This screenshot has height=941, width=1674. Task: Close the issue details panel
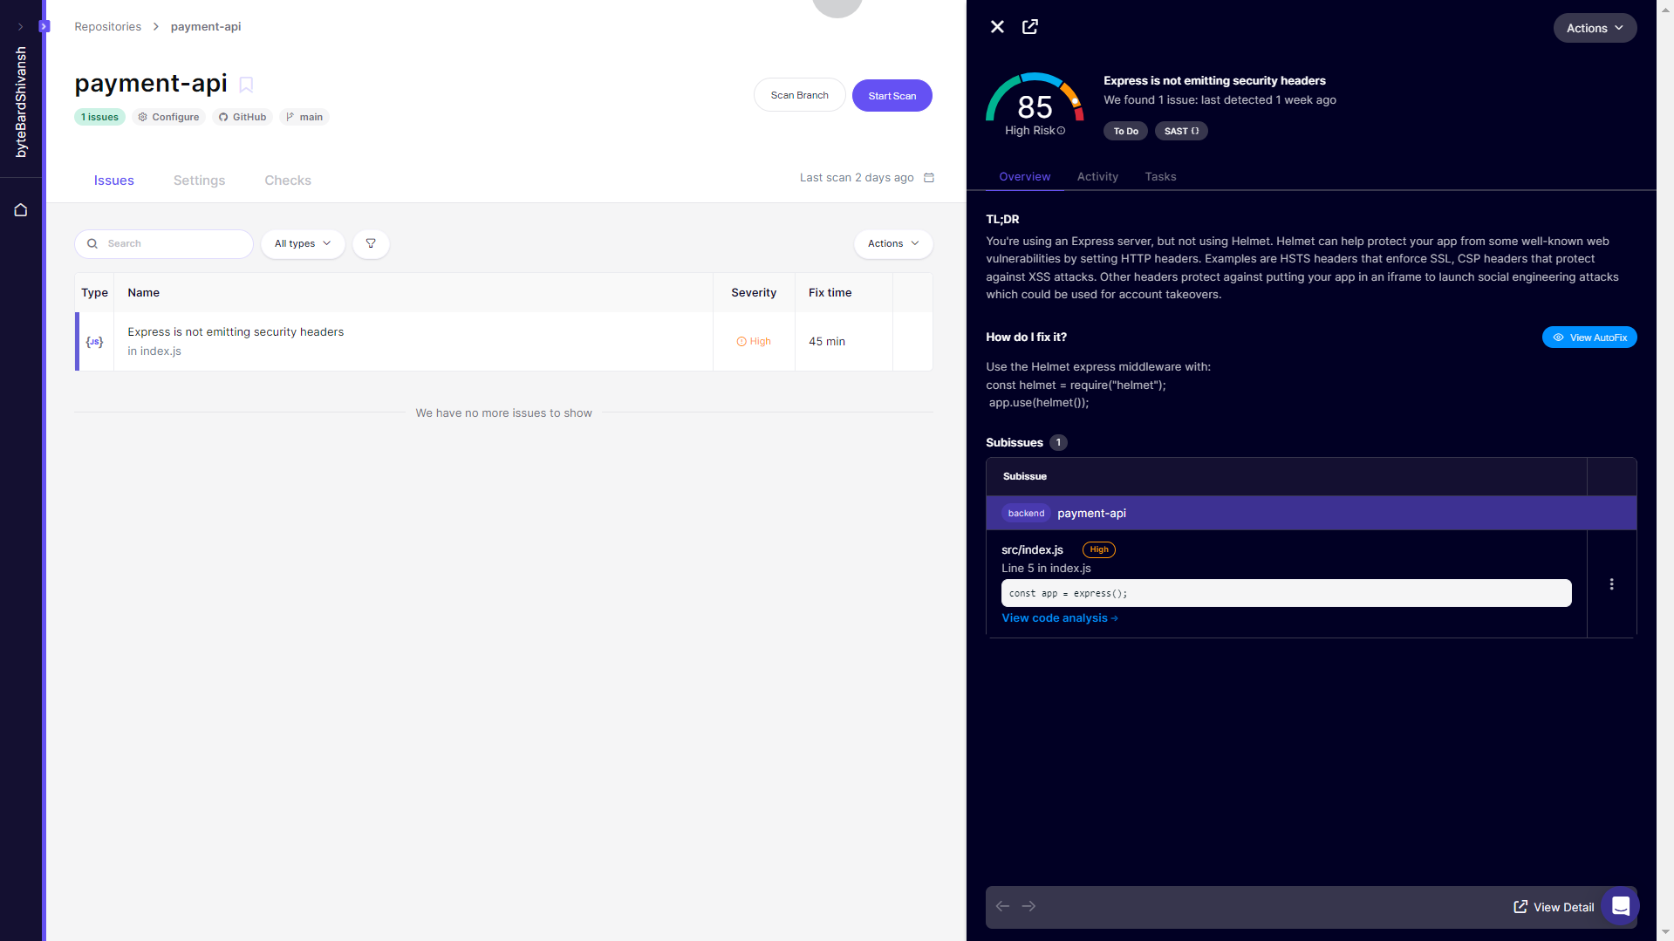(997, 27)
